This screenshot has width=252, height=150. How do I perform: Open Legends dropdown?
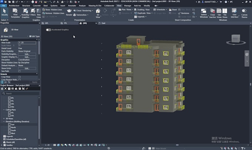[140, 17]
